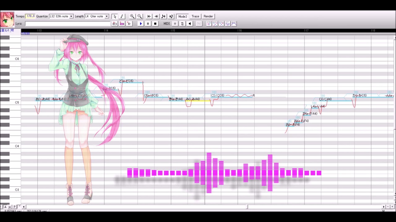This screenshot has height=222, width=396.
Task: Play the project
Action: (x=141, y=24)
